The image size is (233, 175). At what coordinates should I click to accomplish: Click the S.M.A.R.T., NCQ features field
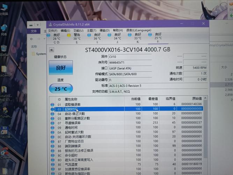pyautogui.click(x=158, y=92)
